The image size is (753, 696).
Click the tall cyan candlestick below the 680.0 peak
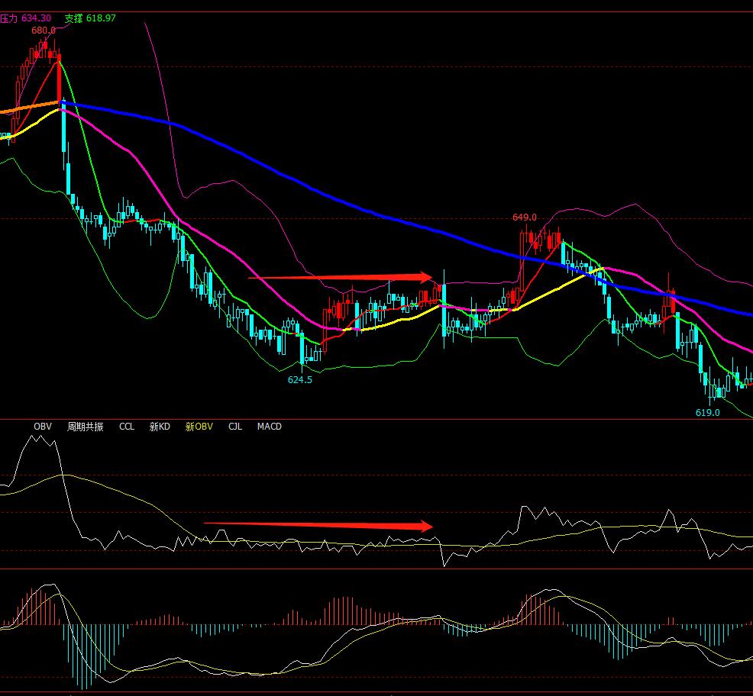point(65,145)
